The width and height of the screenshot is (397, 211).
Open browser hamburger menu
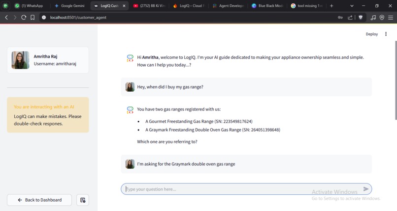point(391,17)
